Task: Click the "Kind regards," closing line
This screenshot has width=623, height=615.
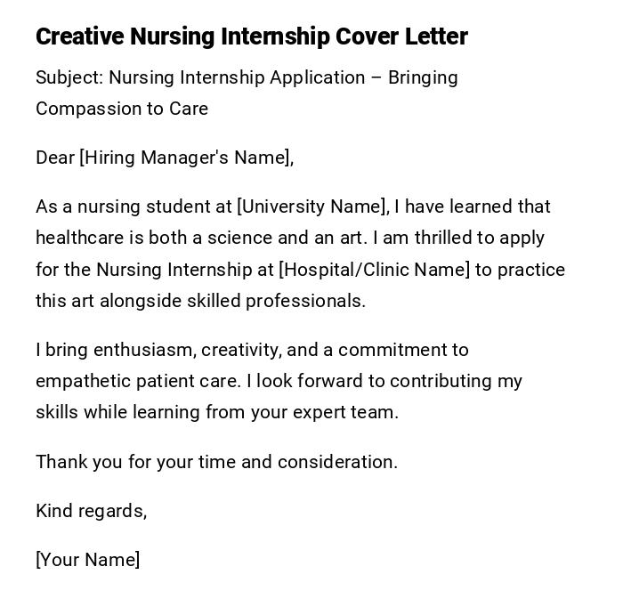Action: tap(91, 511)
